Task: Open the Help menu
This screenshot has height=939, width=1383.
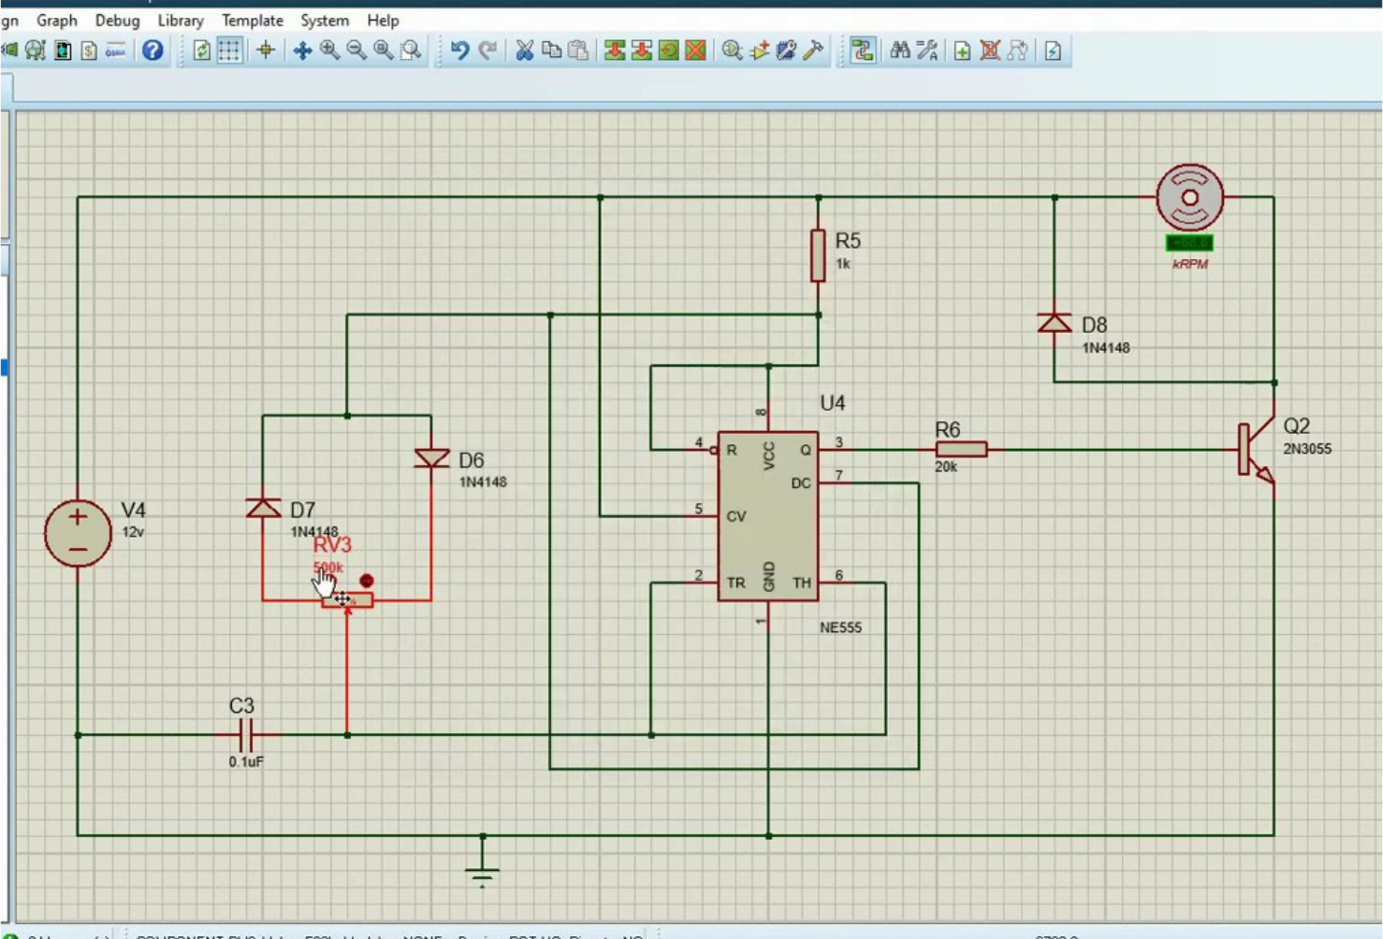Action: coord(383,20)
